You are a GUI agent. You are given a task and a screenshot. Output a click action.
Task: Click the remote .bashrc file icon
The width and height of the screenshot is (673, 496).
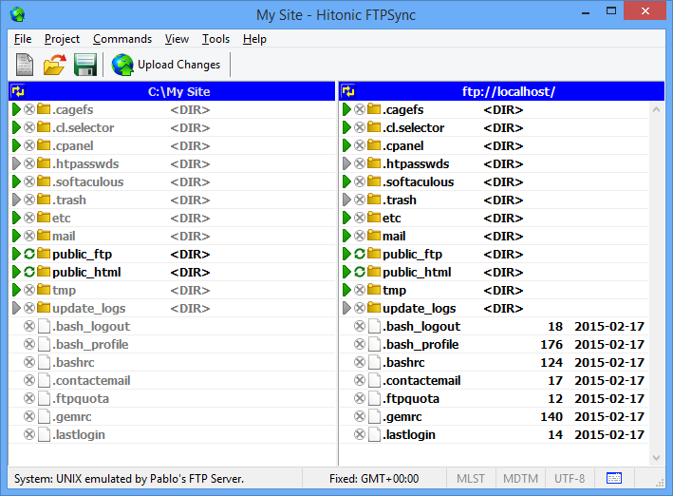click(375, 362)
